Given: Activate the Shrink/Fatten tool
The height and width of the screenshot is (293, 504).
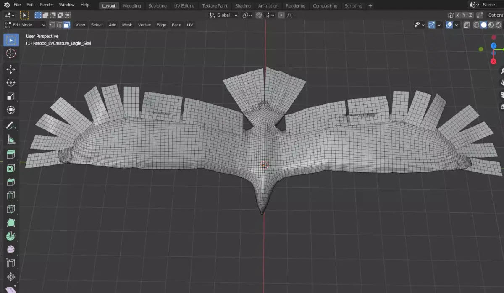Looking at the screenshot, I should 11,277.
